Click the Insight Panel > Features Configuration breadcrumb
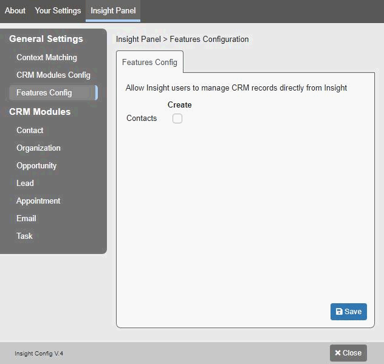Viewport: 384px width, 364px height. (x=182, y=39)
